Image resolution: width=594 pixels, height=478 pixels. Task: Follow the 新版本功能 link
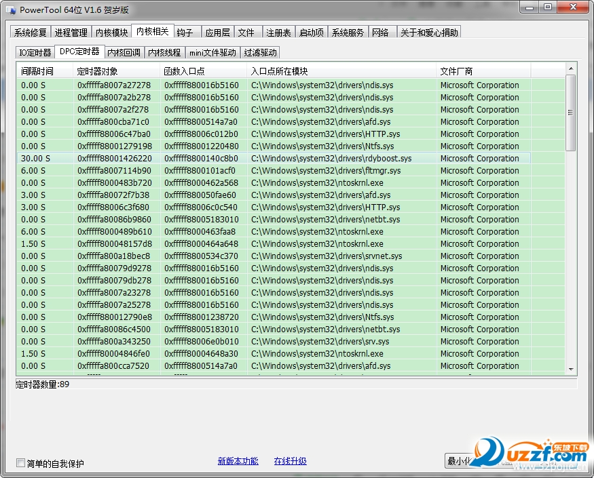[x=238, y=461]
